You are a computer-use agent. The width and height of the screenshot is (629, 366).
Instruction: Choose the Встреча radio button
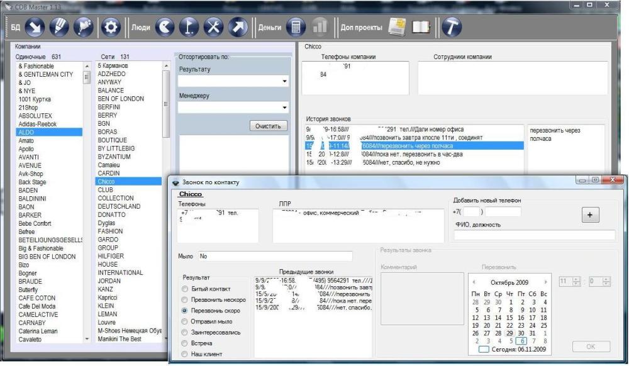coord(185,343)
